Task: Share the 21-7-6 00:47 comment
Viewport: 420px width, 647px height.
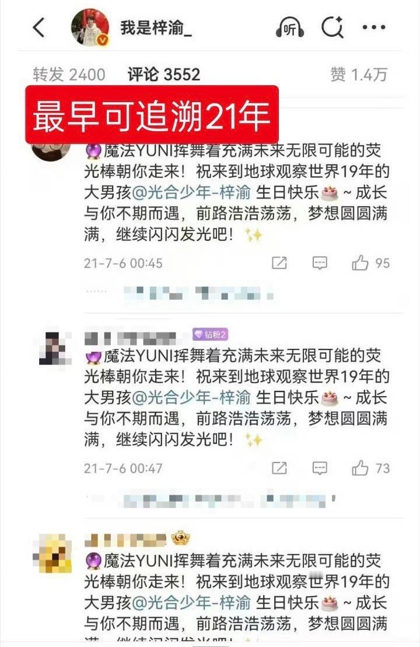Action: [279, 468]
